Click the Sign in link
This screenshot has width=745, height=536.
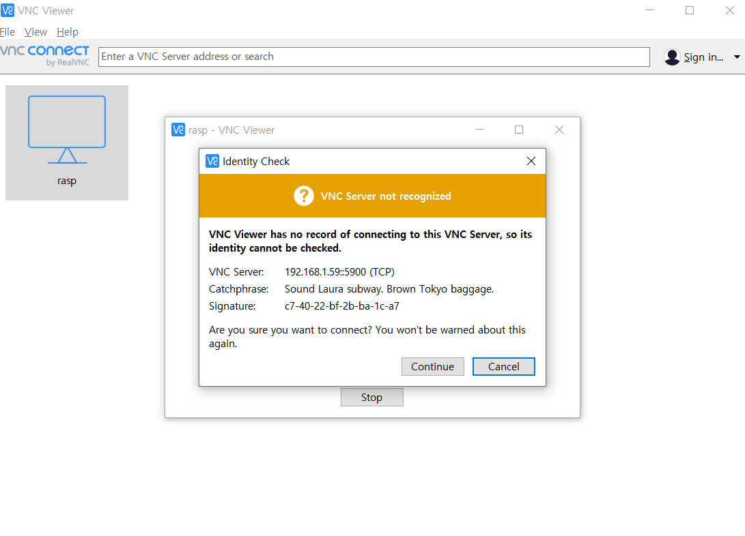pyautogui.click(x=703, y=57)
